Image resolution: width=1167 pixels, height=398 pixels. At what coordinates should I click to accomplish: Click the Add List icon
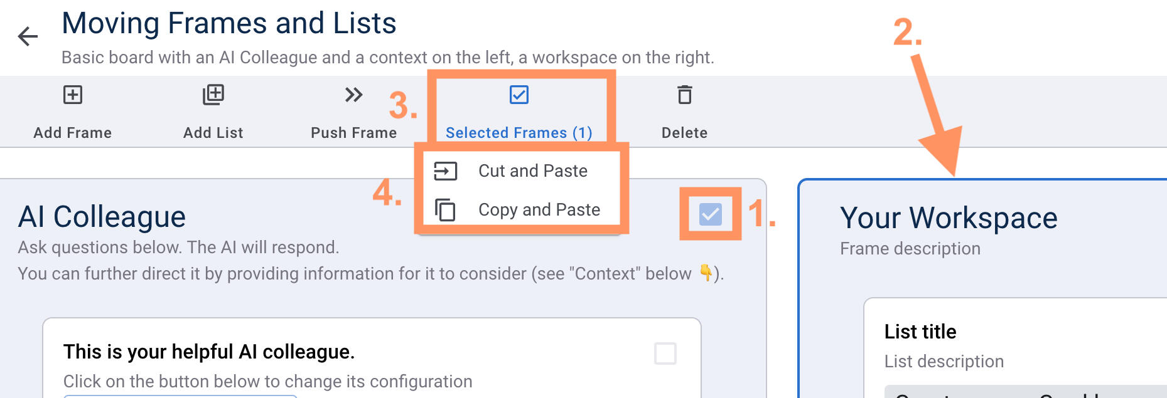(x=213, y=95)
